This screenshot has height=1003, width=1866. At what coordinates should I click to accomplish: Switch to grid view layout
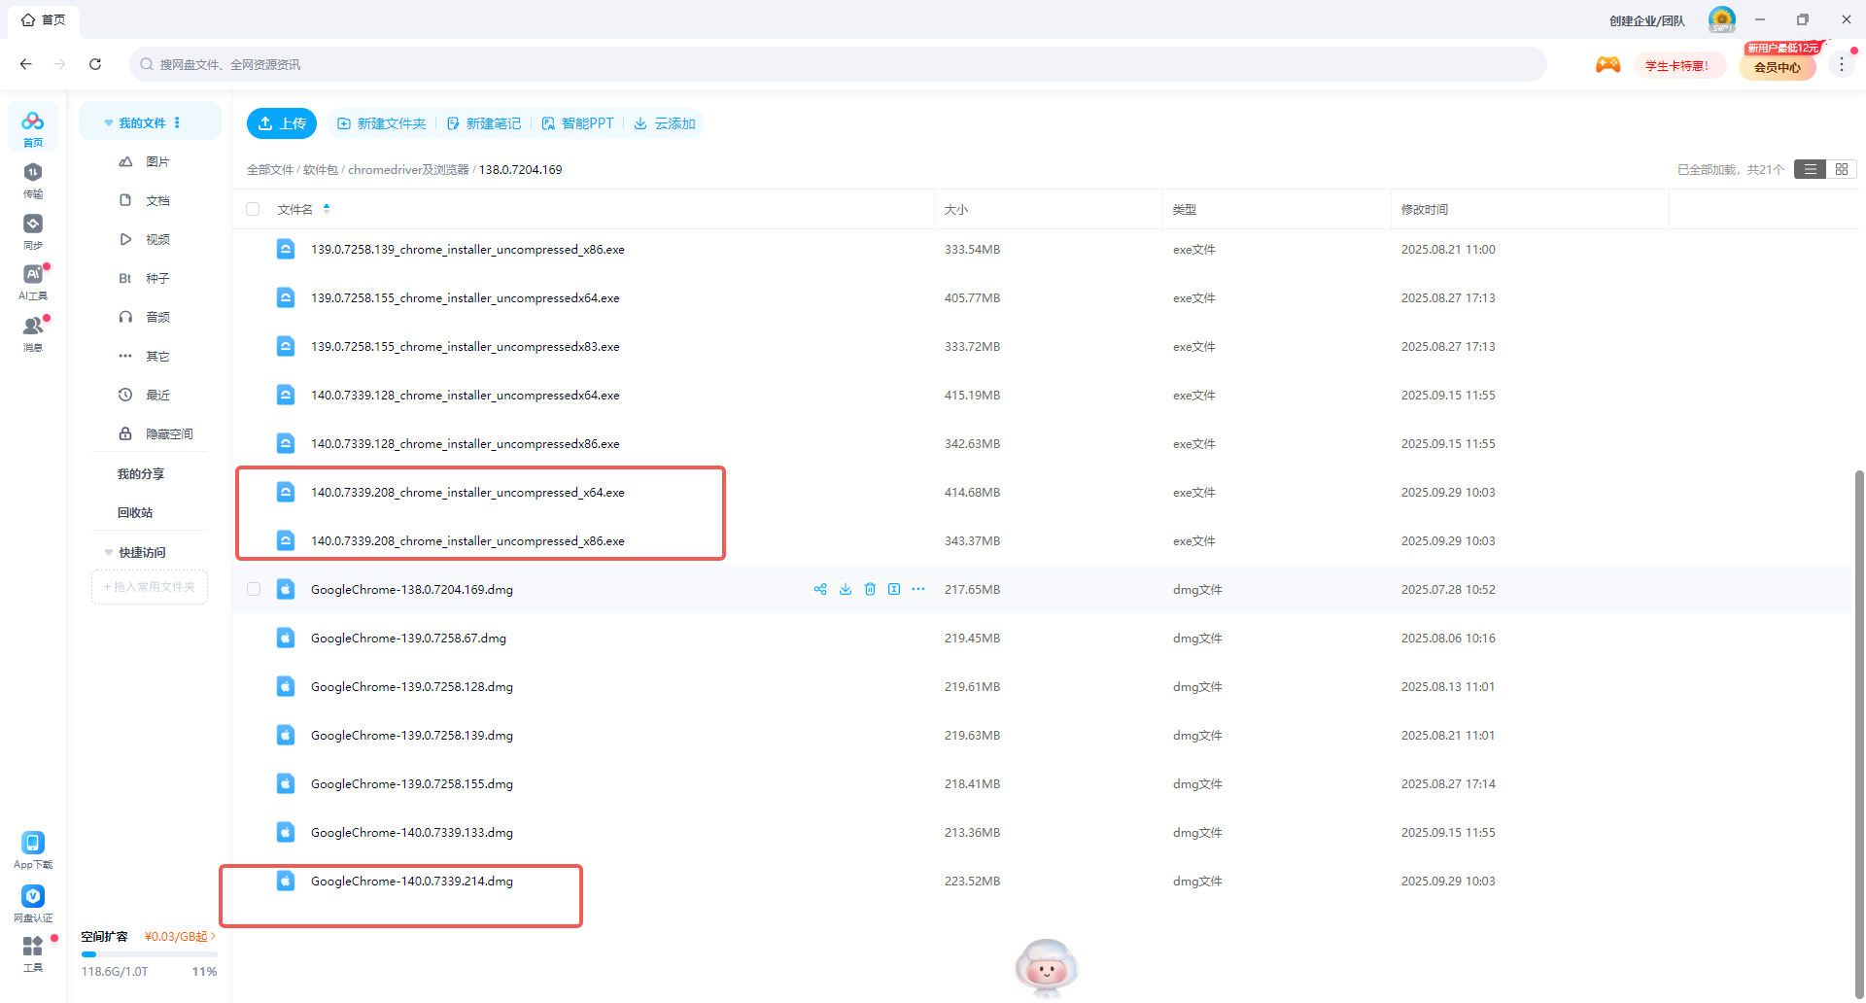coord(1842,169)
